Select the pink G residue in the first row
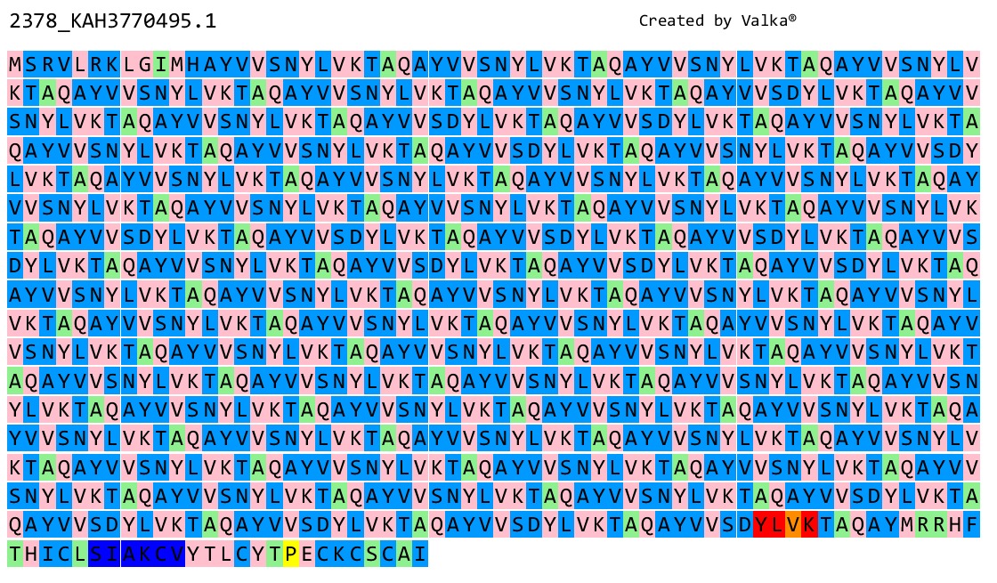The image size is (997, 583). (x=145, y=64)
